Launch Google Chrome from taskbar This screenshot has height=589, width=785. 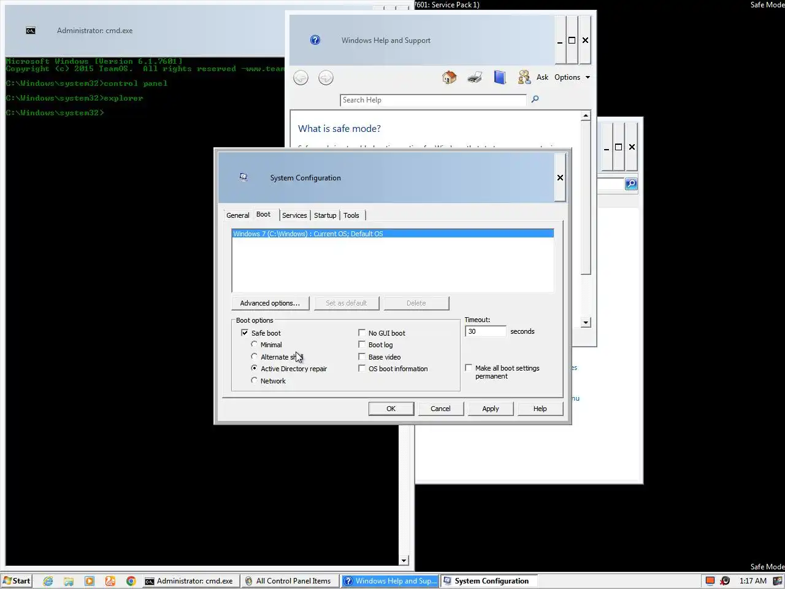point(131,581)
